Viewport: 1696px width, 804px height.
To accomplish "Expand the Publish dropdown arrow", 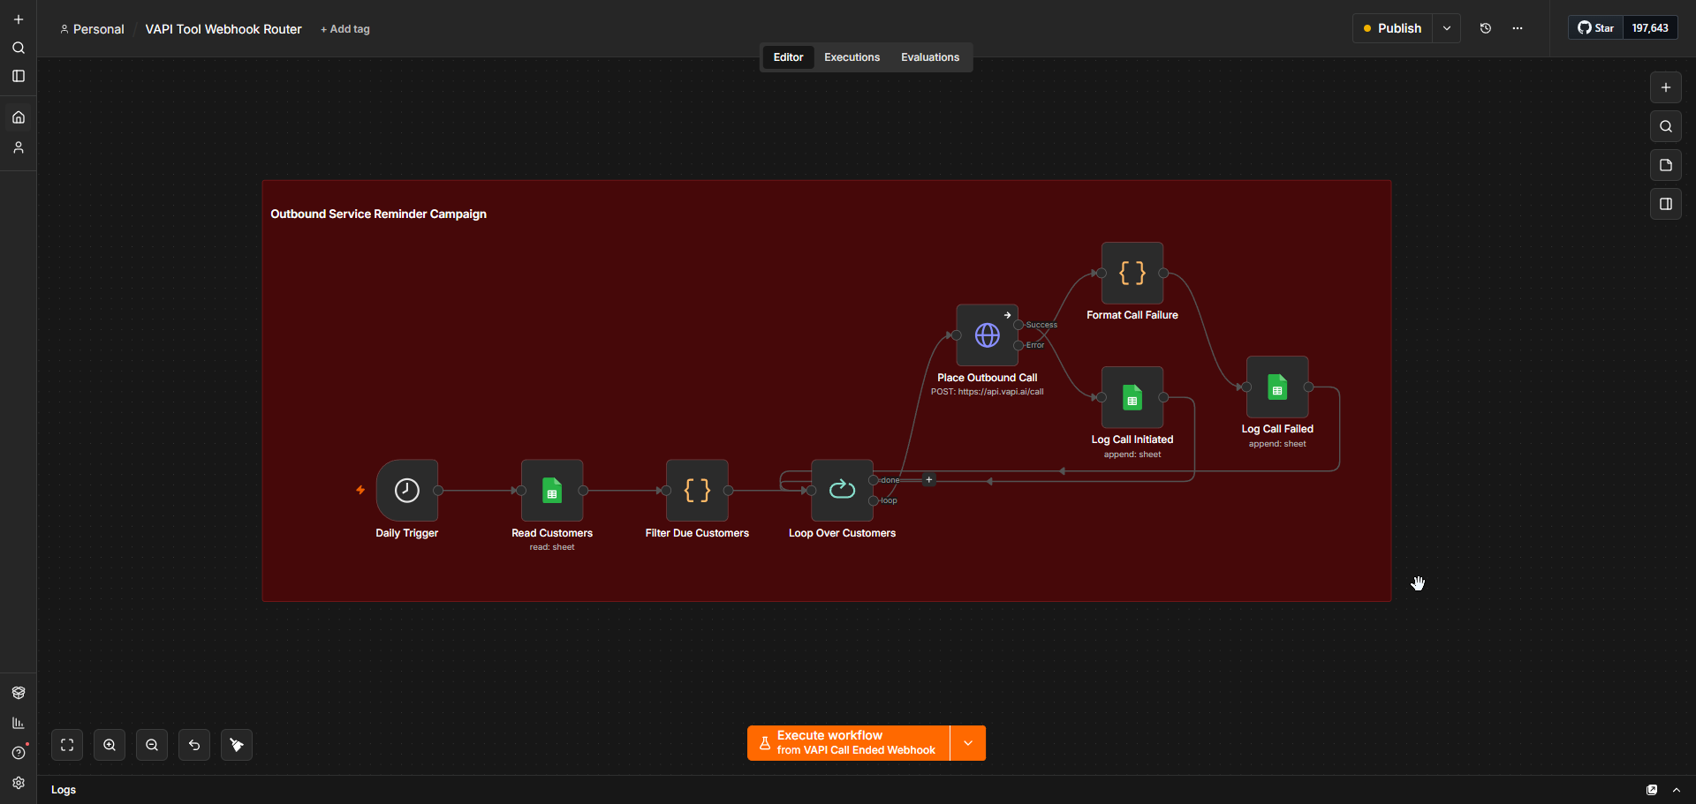I will coord(1447,28).
